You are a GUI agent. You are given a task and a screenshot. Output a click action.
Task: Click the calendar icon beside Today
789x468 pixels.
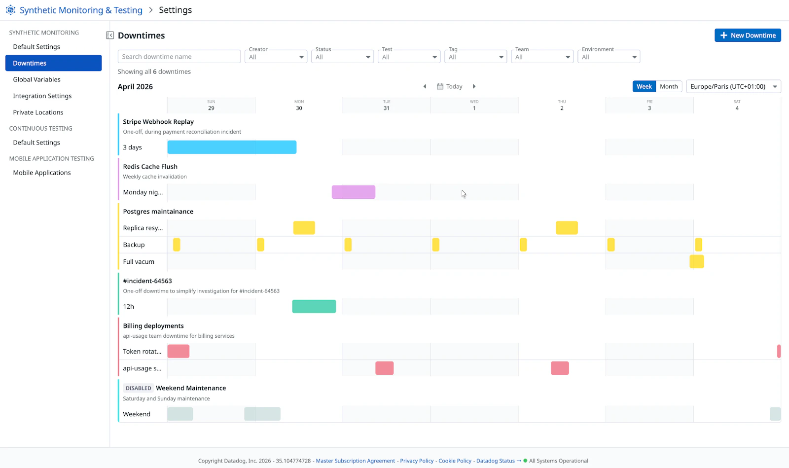click(x=440, y=86)
